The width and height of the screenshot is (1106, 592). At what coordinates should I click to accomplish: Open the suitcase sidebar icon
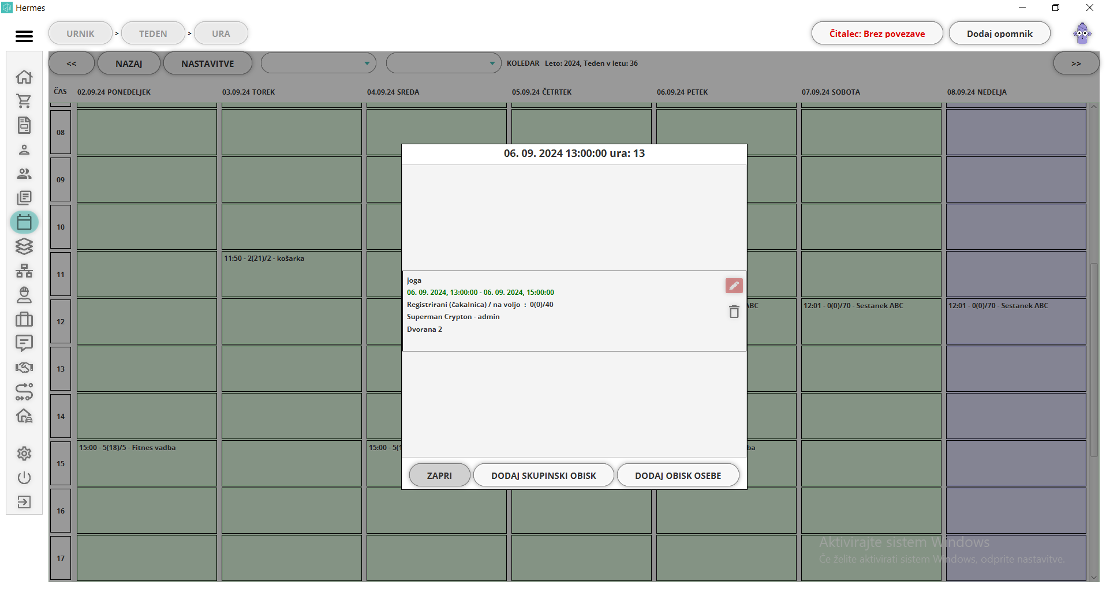tap(24, 319)
